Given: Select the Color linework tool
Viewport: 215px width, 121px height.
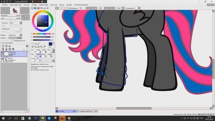Looking at the screenshot, I should tap(50, 51).
